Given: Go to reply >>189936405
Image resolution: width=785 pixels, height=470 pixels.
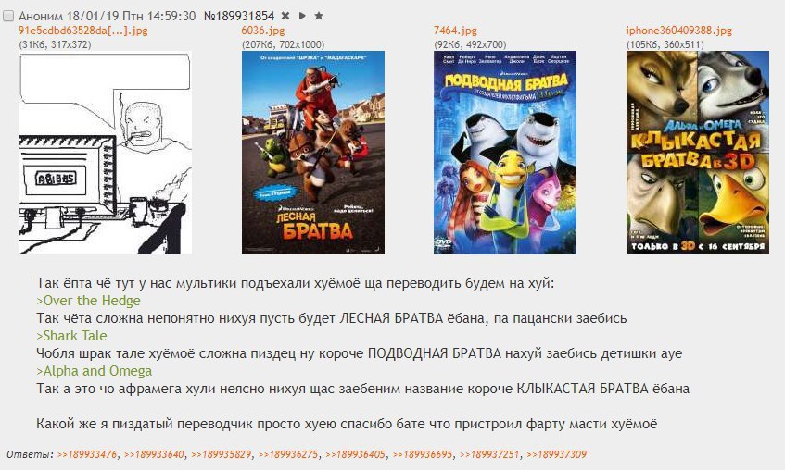Looking at the screenshot, I should (356, 454).
